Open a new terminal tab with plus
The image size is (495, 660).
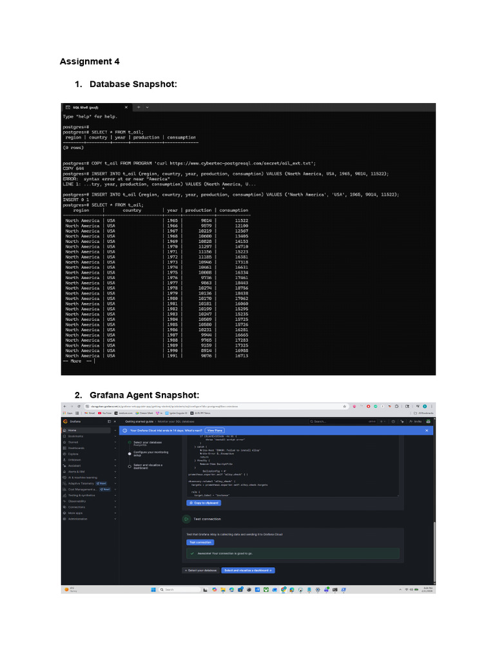tap(139, 108)
